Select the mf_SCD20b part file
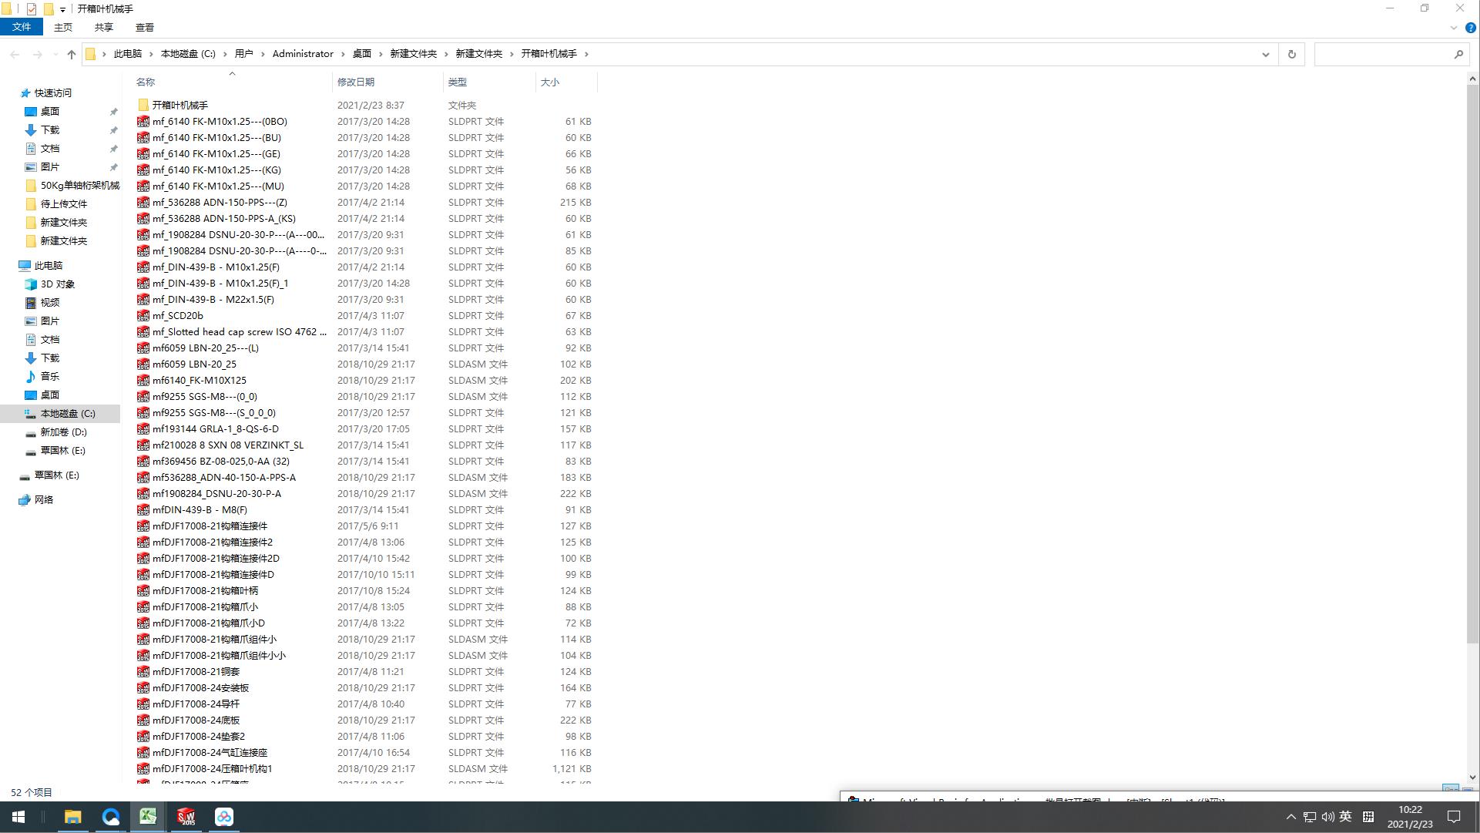This screenshot has height=833, width=1480. point(178,315)
